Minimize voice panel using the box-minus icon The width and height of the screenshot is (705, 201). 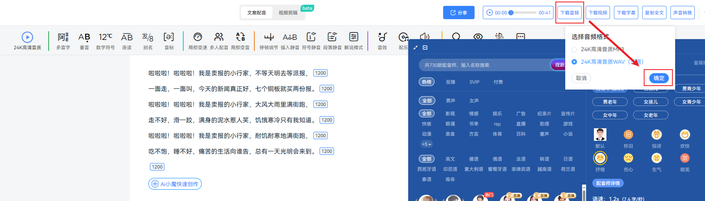coord(425,48)
